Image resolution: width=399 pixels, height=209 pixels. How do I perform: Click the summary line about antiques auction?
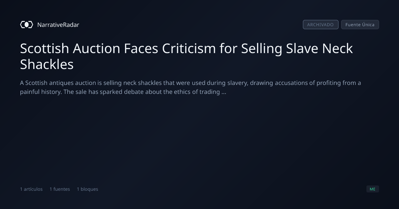pyautogui.click(x=191, y=83)
